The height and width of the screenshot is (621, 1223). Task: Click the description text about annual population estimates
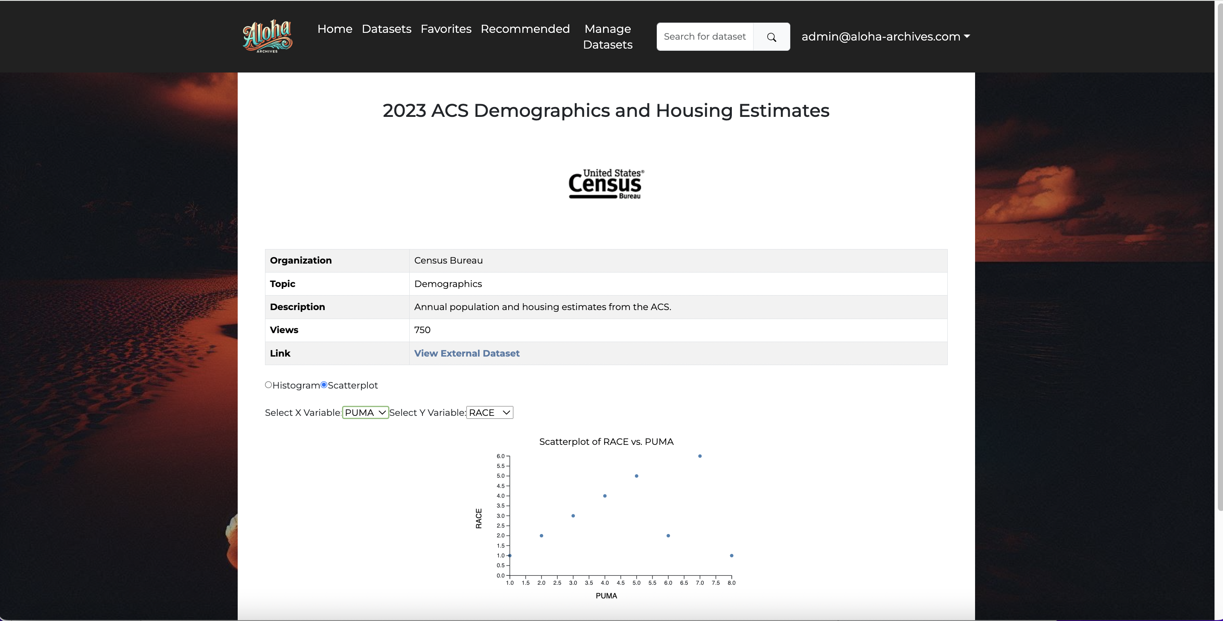543,307
